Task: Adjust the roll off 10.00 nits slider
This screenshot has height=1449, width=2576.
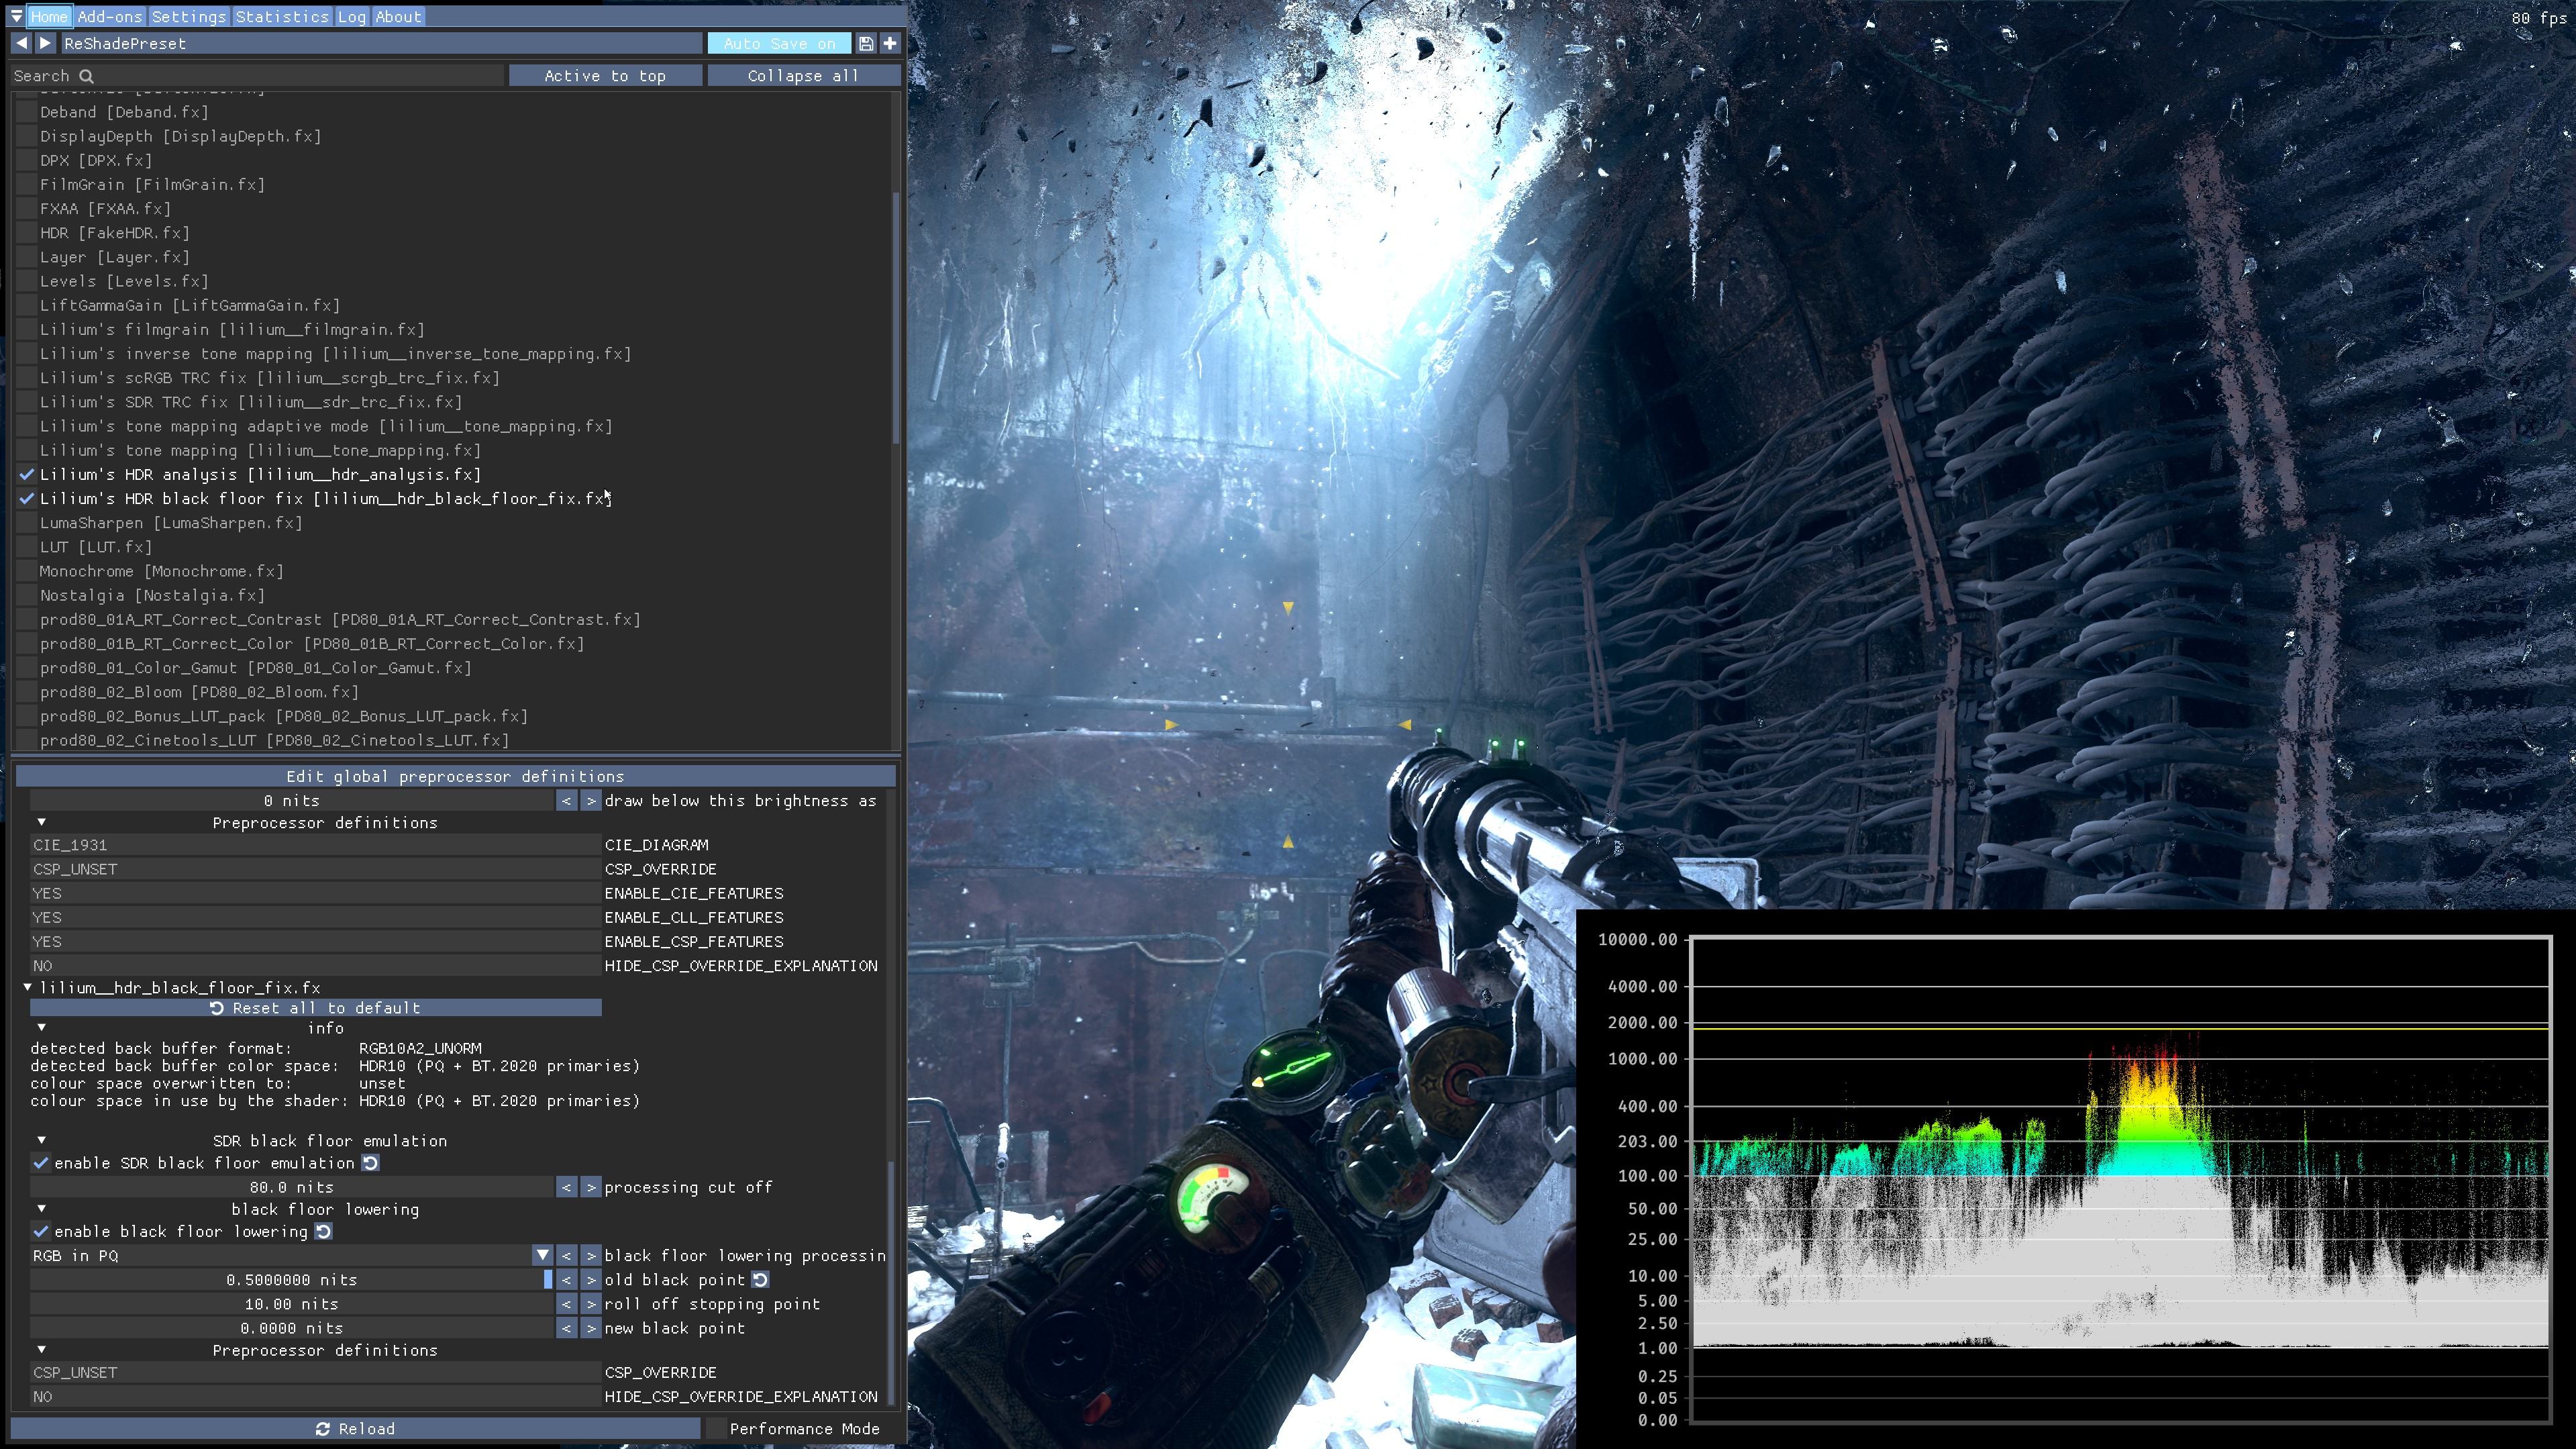Action: point(292,1304)
